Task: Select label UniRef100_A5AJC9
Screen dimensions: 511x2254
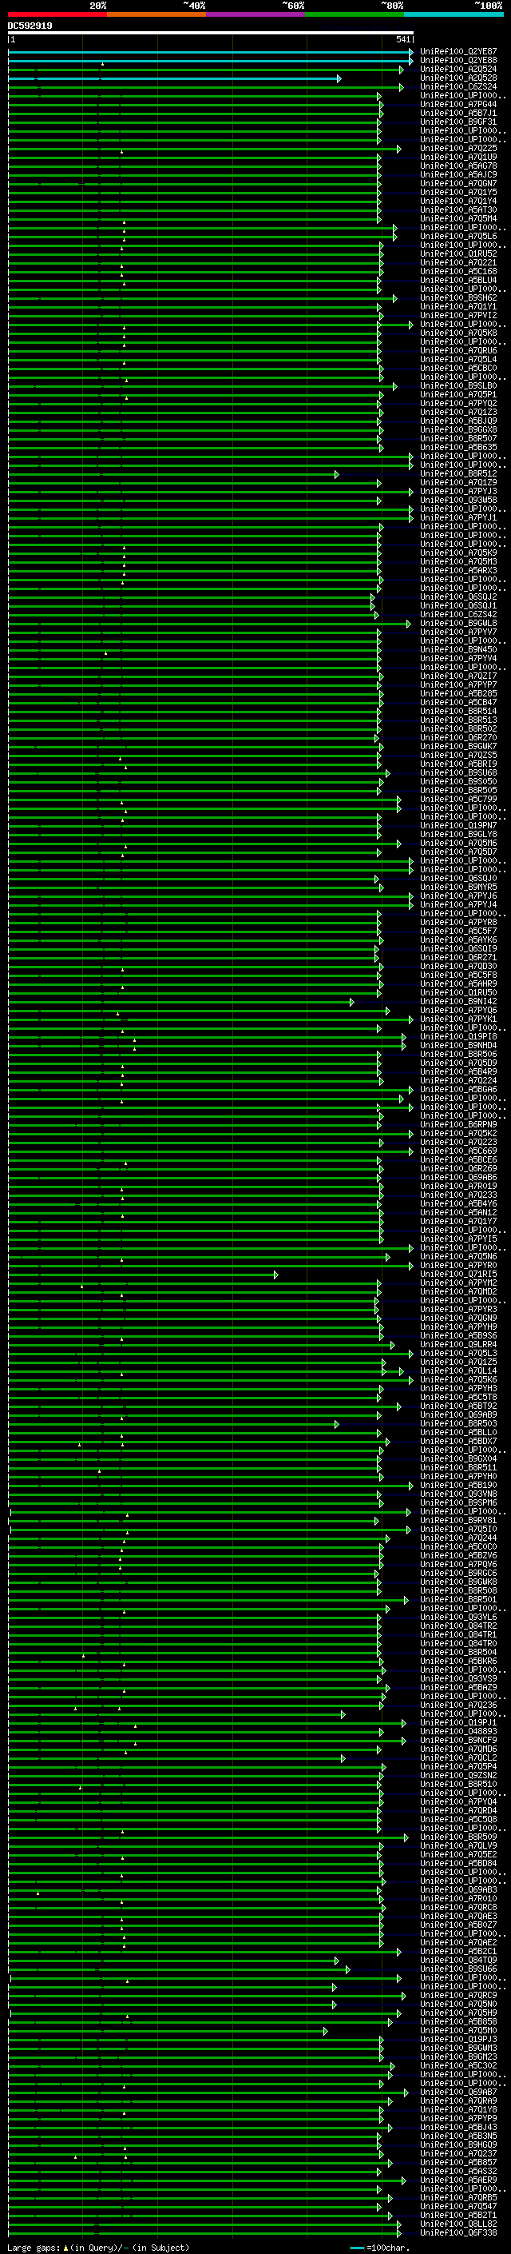Action: tap(458, 175)
